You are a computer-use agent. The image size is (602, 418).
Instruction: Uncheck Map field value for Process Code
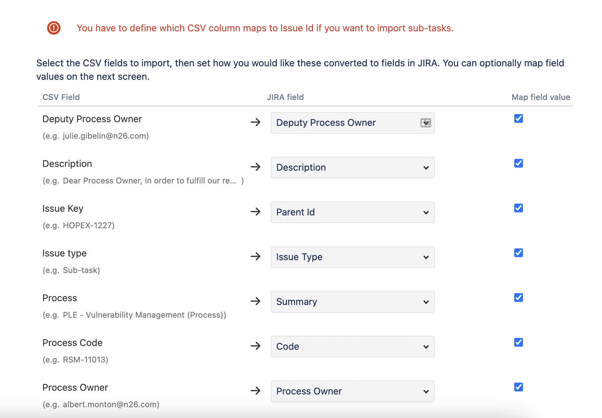519,342
